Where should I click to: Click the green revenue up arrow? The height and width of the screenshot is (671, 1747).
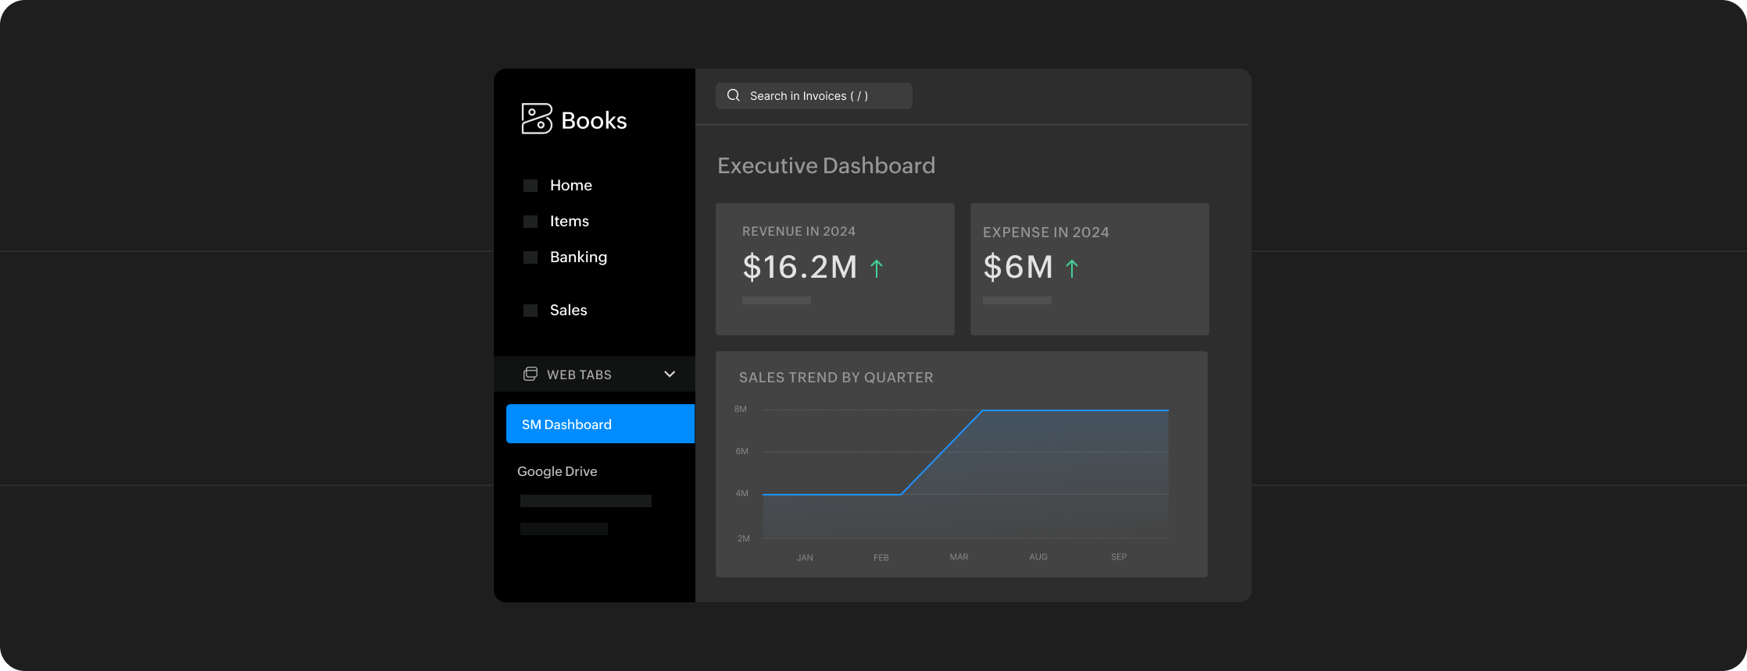[877, 268]
